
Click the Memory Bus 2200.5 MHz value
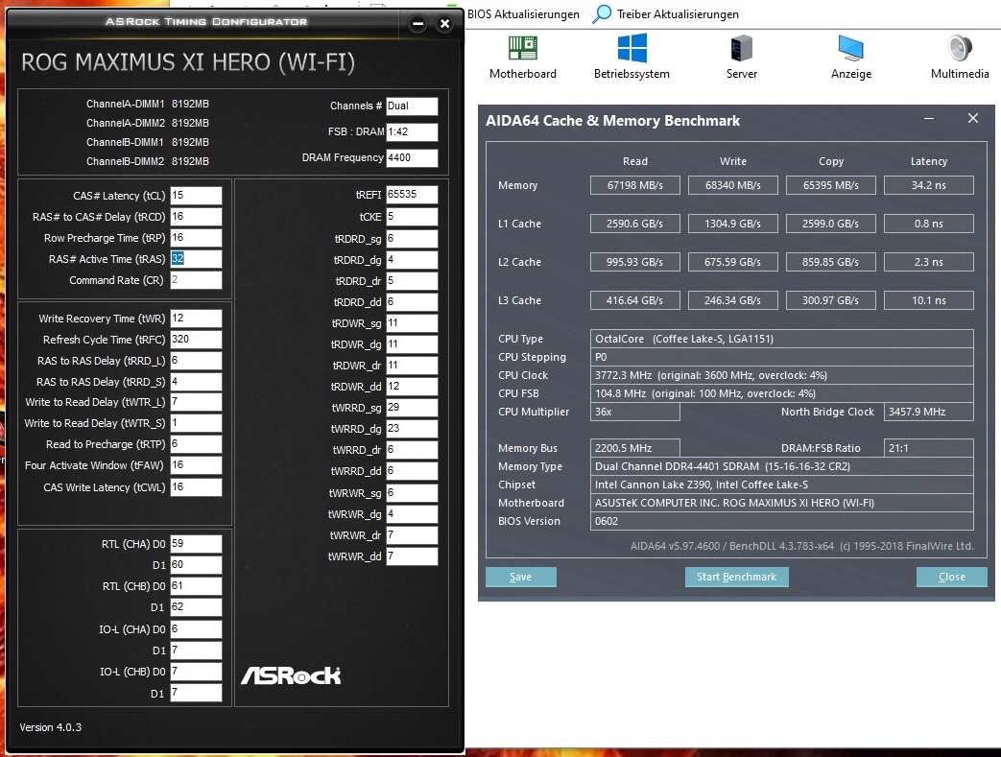635,448
